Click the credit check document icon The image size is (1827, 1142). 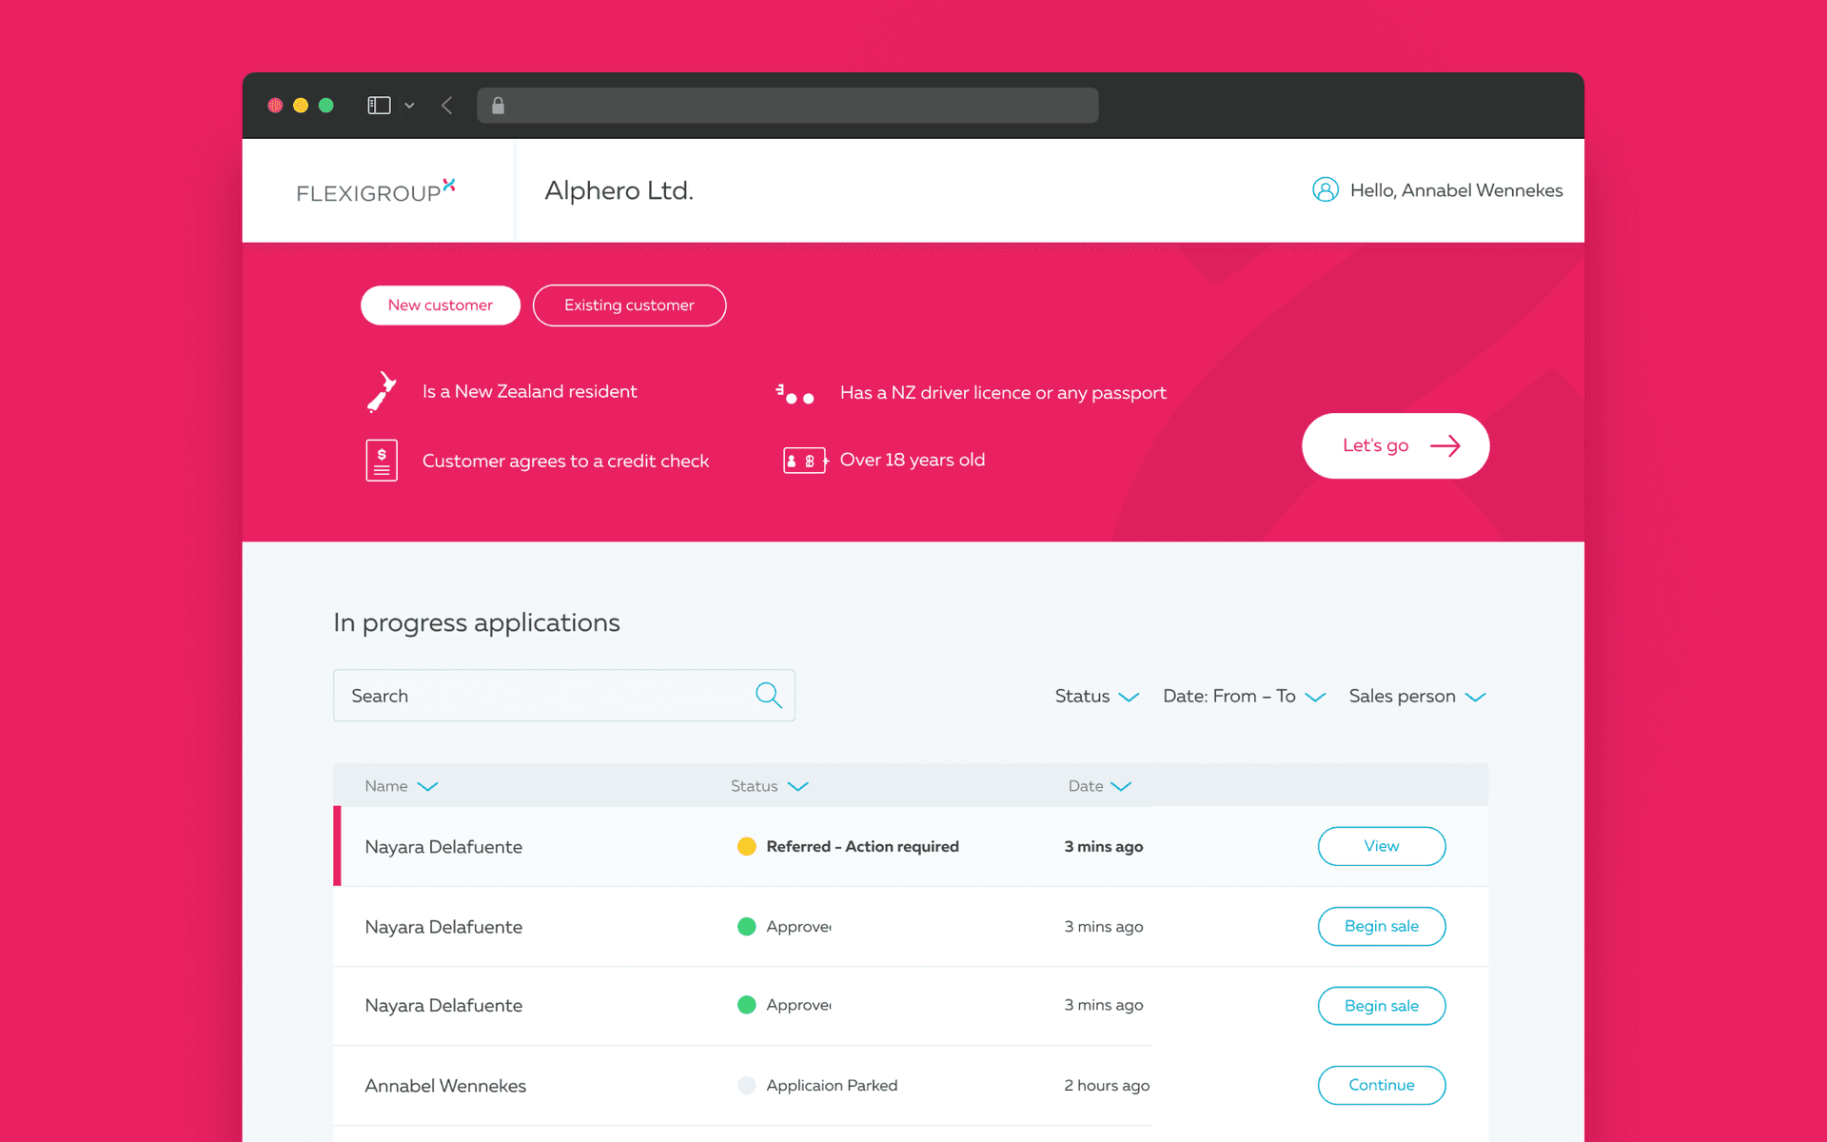(x=382, y=461)
